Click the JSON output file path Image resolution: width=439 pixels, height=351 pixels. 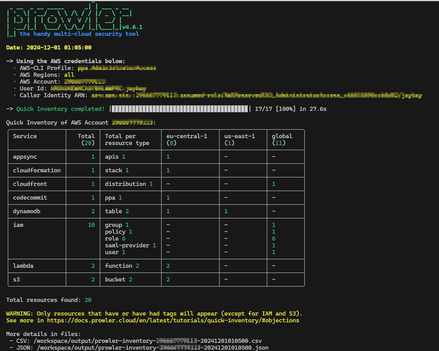152,348
